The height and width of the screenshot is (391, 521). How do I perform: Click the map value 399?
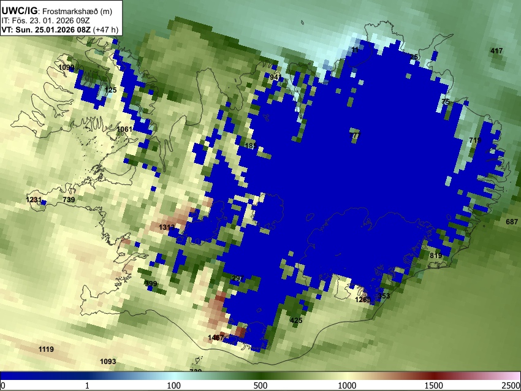[151, 284]
